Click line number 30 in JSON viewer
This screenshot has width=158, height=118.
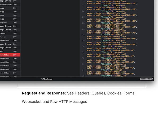click(x=83, y=46)
